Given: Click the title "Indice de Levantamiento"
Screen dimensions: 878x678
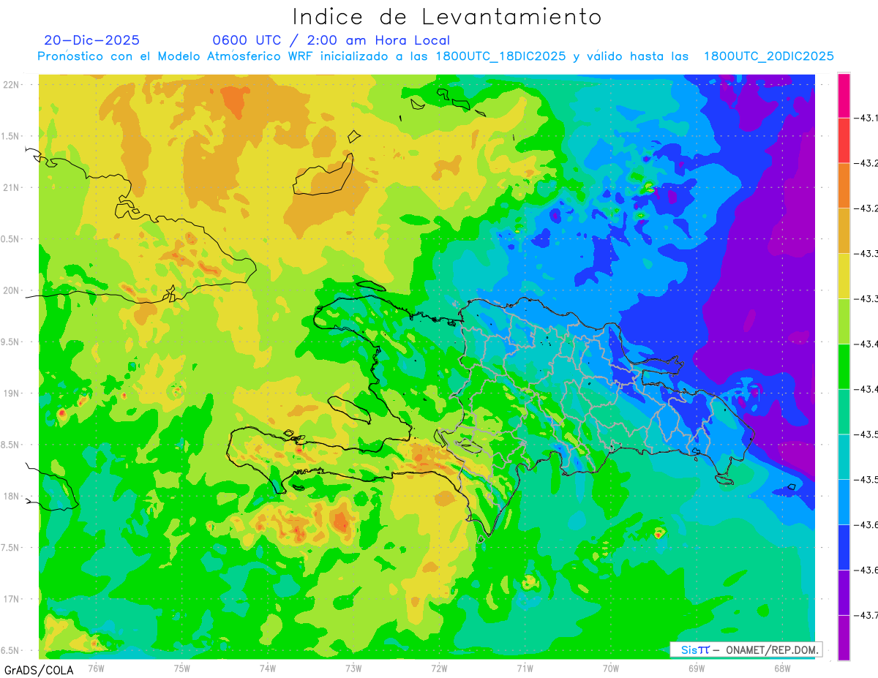Looking at the screenshot, I should 446,17.
